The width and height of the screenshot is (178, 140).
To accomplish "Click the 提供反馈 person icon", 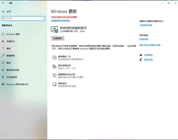I will [x=141, y=60].
